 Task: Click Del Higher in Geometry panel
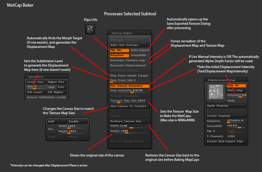[57, 92]
